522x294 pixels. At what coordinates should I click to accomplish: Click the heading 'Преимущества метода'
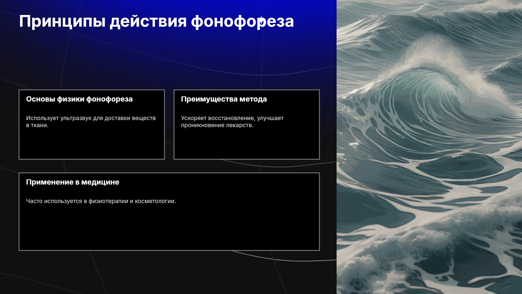(224, 99)
